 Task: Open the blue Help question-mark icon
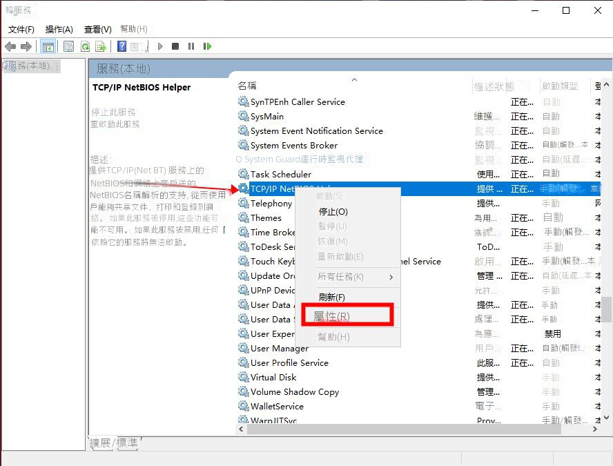(x=122, y=46)
